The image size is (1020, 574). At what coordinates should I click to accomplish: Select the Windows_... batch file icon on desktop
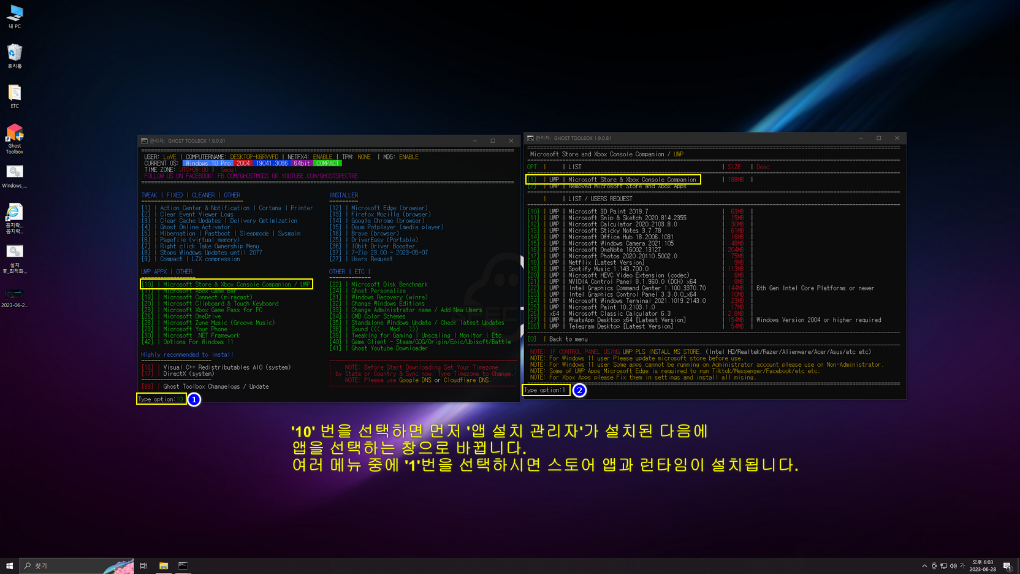(x=15, y=177)
